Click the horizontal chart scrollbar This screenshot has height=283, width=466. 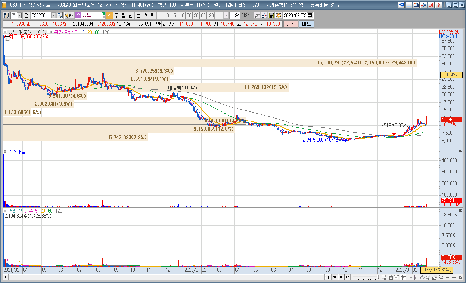(166, 277)
